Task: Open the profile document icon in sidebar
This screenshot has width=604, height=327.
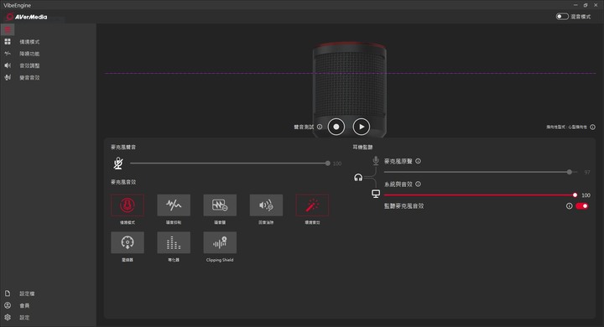Action: click(x=8, y=293)
